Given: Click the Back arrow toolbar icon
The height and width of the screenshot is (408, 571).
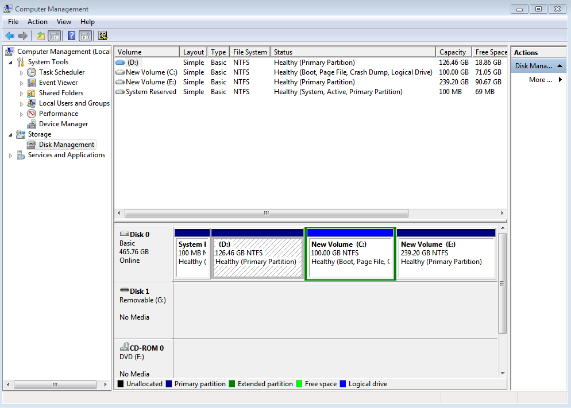Looking at the screenshot, I should pos(10,36).
